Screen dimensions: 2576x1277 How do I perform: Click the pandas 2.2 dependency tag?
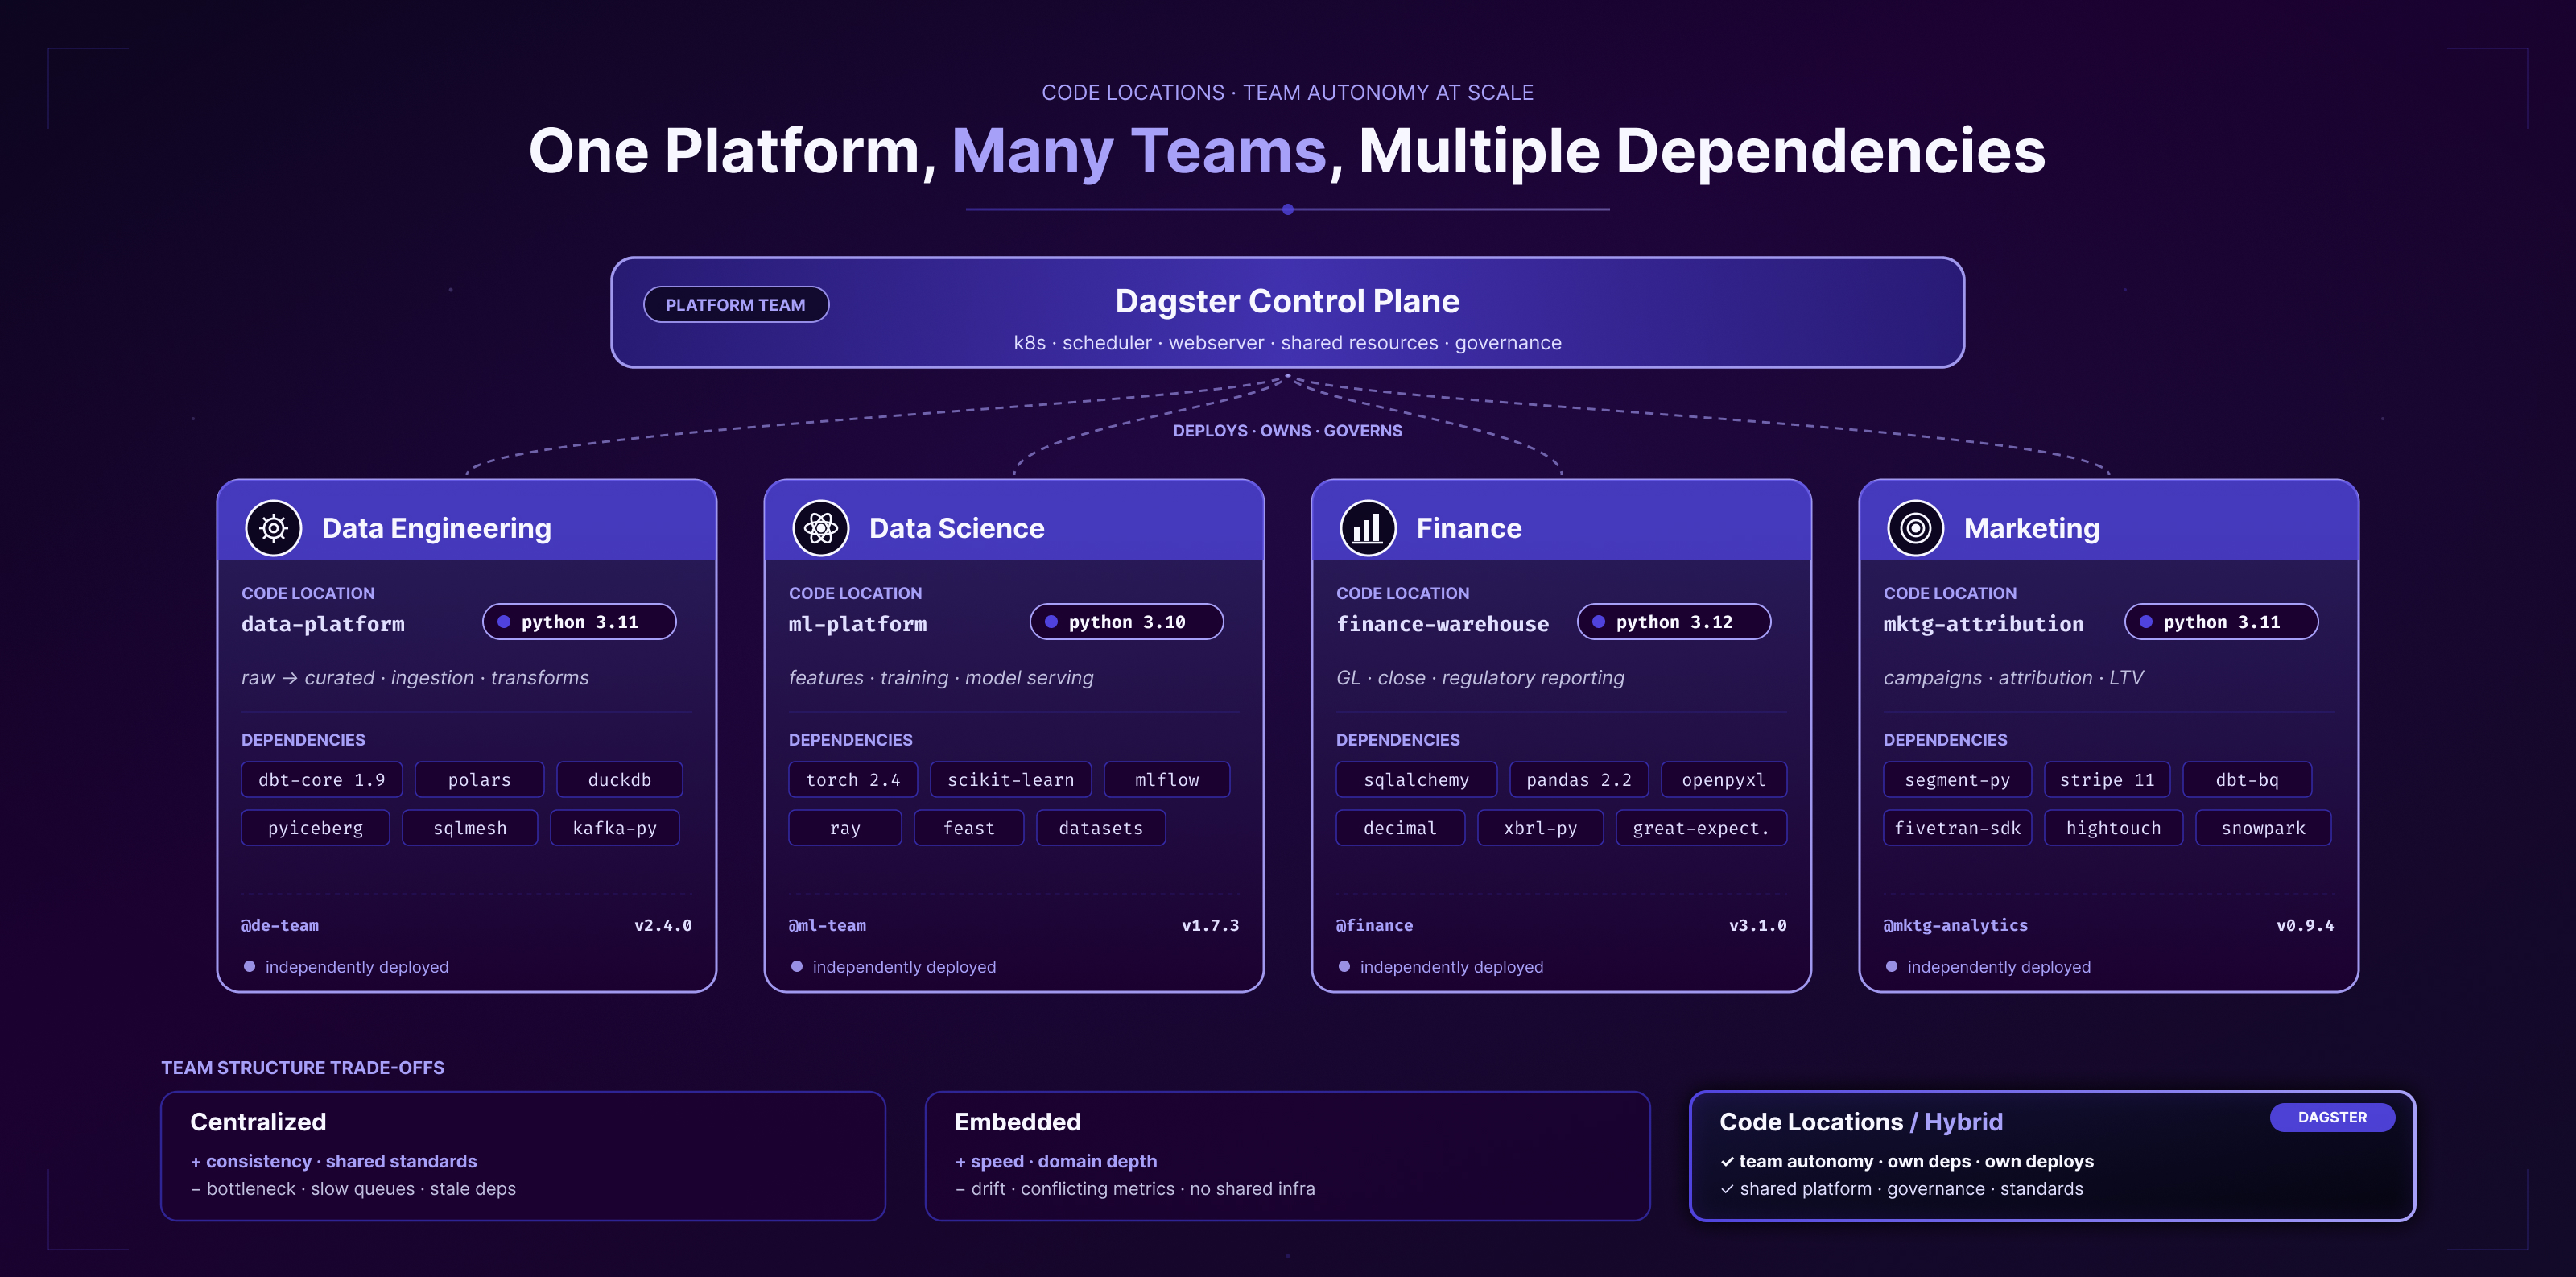tap(1579, 780)
